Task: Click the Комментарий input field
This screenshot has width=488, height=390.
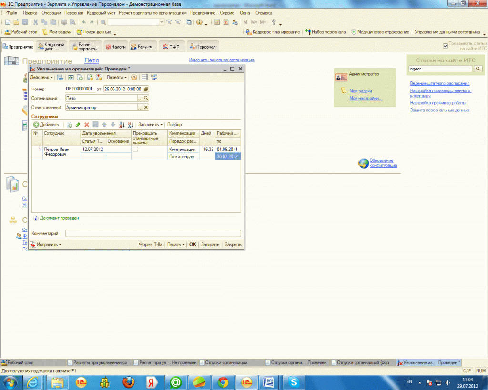Action: pyautogui.click(x=152, y=233)
